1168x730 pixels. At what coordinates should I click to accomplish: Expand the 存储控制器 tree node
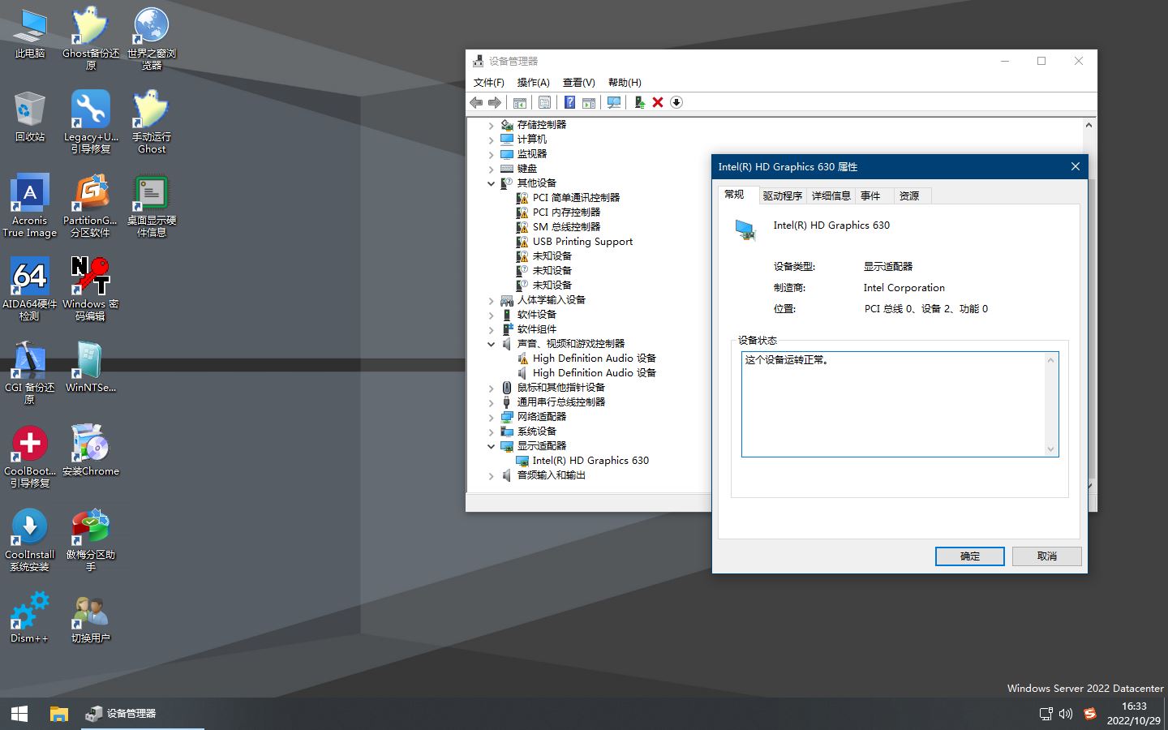(491, 125)
